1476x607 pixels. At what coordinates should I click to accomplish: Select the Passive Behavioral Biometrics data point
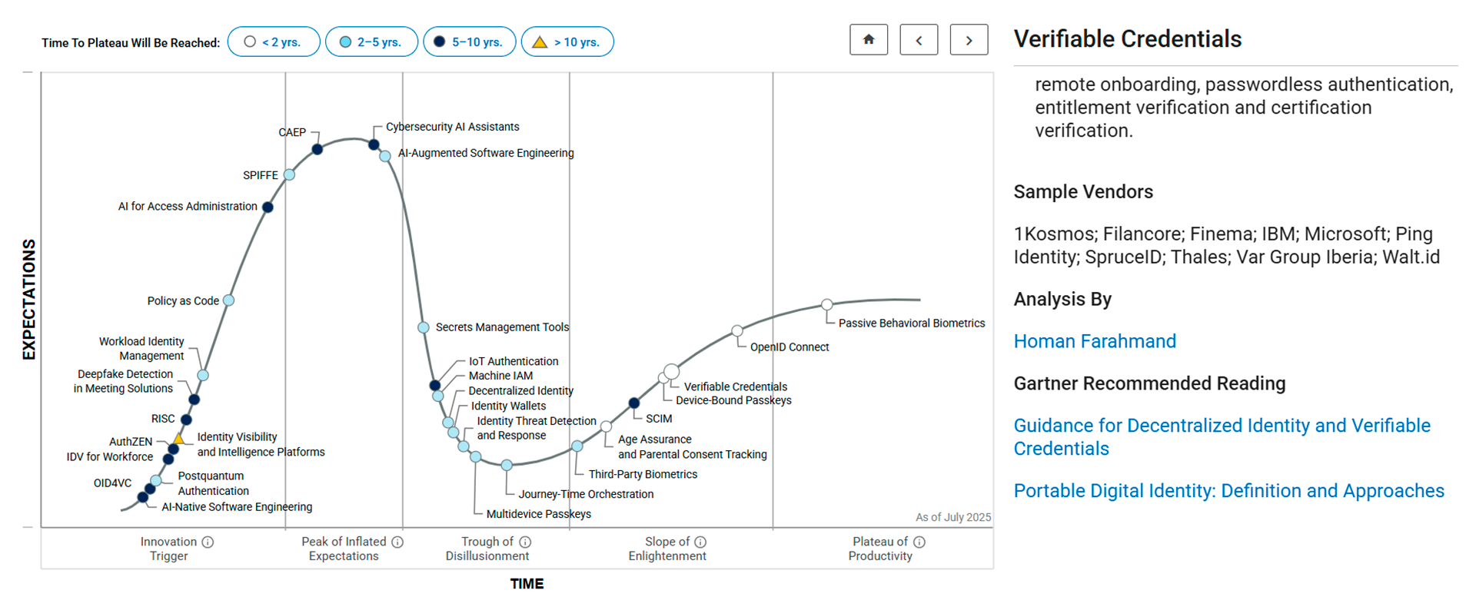point(827,304)
